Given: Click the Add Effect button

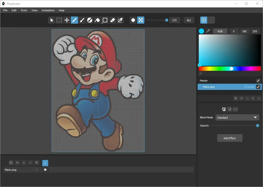Looking at the screenshot, I should click(230, 138).
